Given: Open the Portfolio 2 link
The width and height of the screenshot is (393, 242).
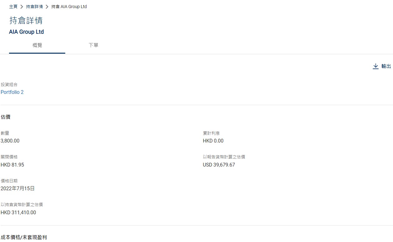Looking at the screenshot, I should coord(12,92).
